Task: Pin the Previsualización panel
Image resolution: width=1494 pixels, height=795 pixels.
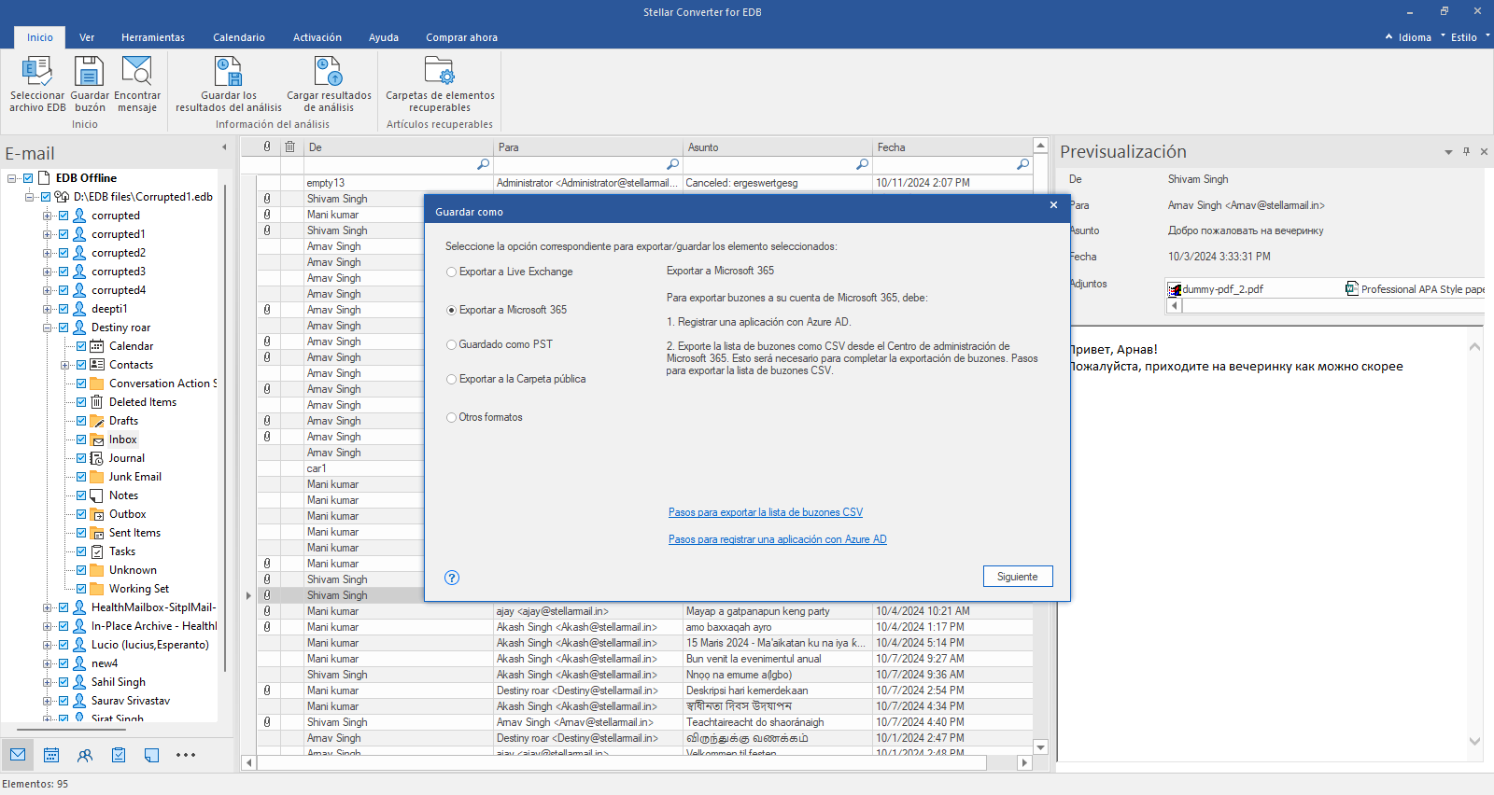Action: (x=1466, y=151)
